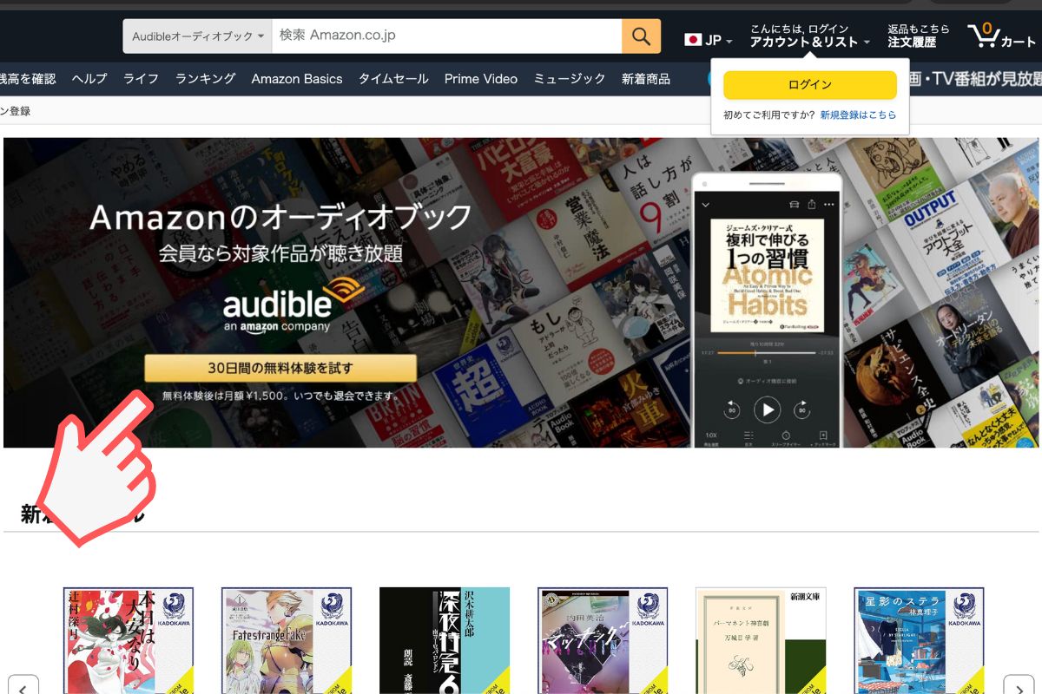Add a bookmark using the bookmark icon
1042x694 pixels.
click(823, 435)
